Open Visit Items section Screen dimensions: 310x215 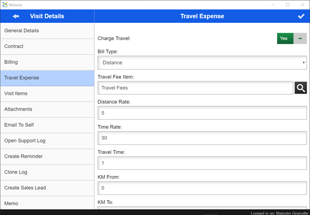(x=47, y=94)
